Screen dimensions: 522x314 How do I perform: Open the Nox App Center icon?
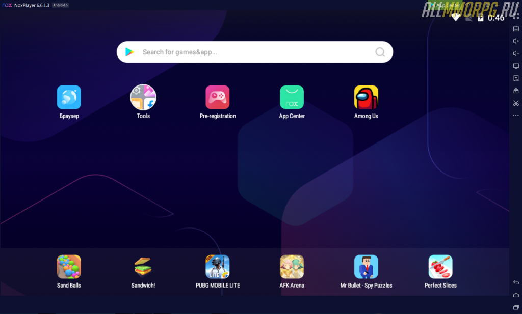[292, 97]
